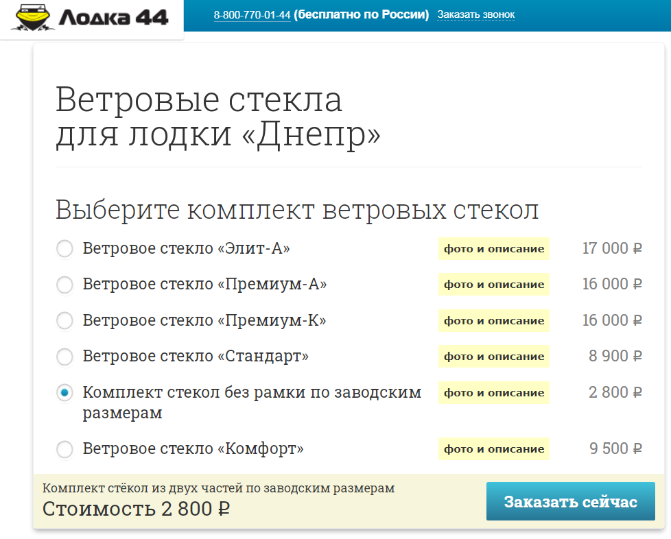Open «фото и описание» for frameless glass set
Viewport: 671px width, 539px height.
pyautogui.click(x=494, y=393)
